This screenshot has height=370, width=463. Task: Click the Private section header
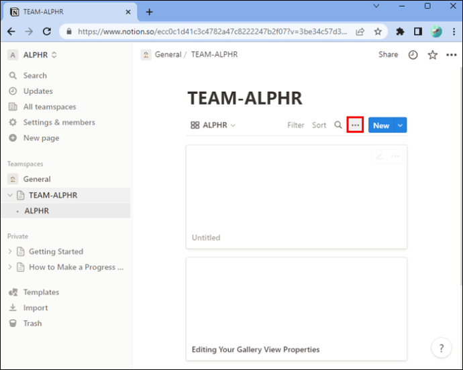[17, 237]
